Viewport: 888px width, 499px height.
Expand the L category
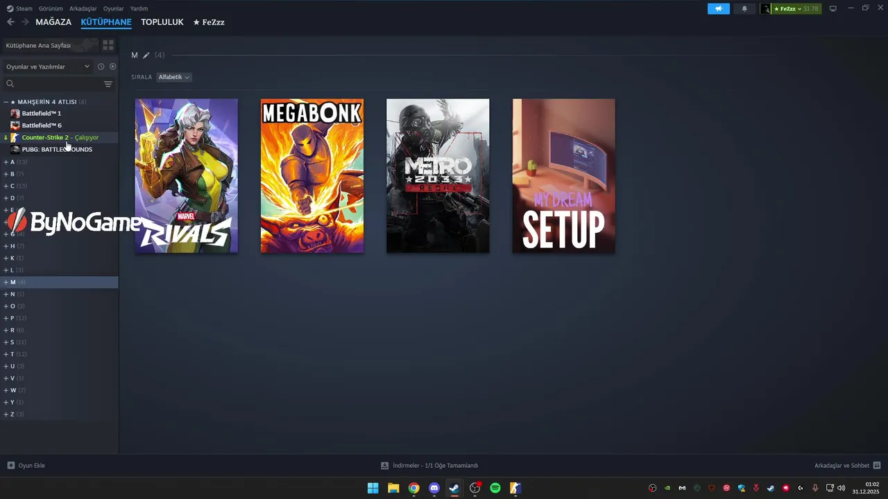6,270
